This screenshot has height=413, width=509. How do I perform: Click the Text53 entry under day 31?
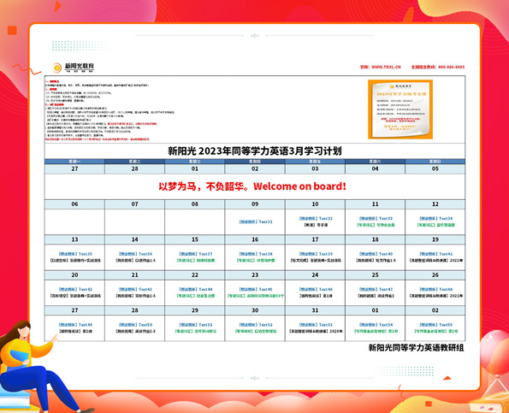point(316,325)
